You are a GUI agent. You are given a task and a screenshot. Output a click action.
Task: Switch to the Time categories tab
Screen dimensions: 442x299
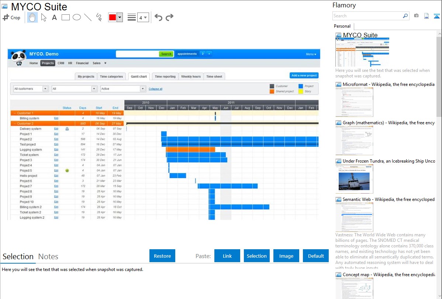click(111, 76)
